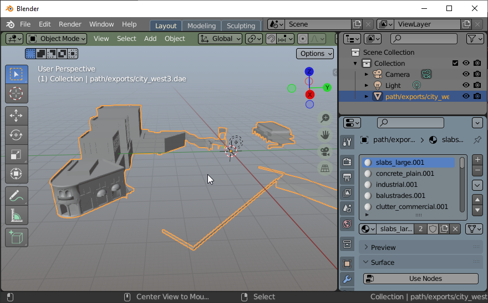
Task: Open the Global transform orientation dropdown
Action: click(x=220, y=39)
